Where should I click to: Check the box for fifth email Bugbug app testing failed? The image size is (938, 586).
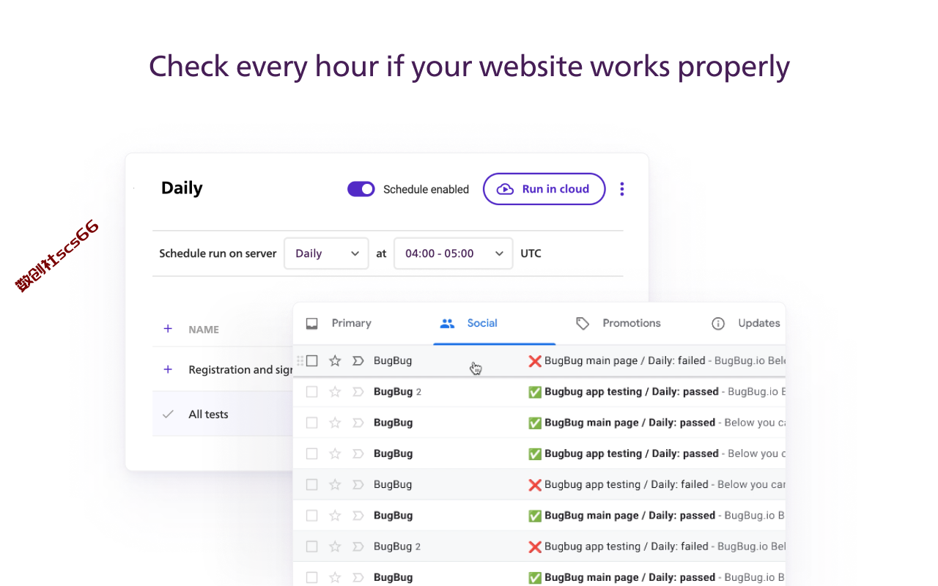312,484
